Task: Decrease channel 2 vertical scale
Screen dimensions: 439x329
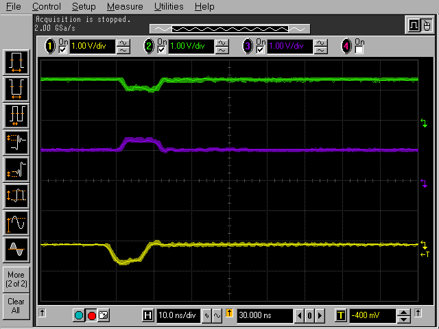Action: pyautogui.click(x=222, y=50)
